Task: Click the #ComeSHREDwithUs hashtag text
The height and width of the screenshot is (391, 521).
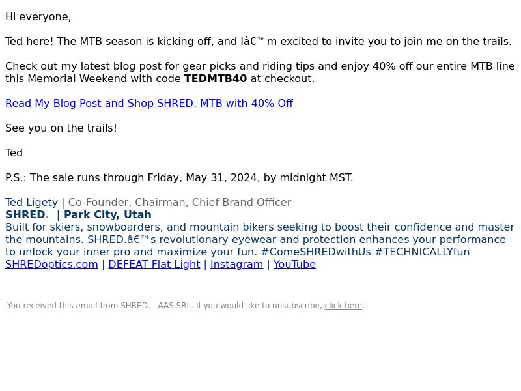Action: [316, 252]
